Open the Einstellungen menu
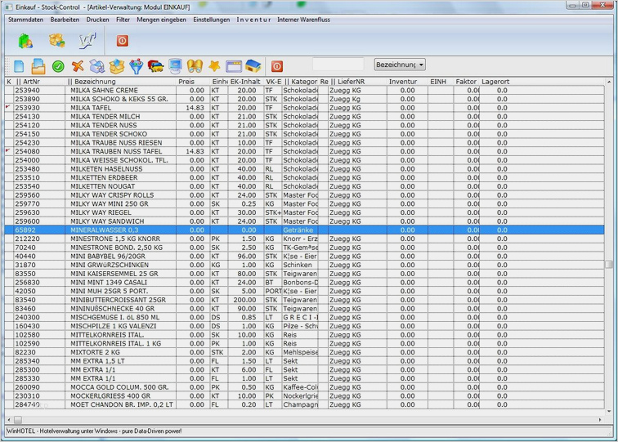 tap(211, 20)
